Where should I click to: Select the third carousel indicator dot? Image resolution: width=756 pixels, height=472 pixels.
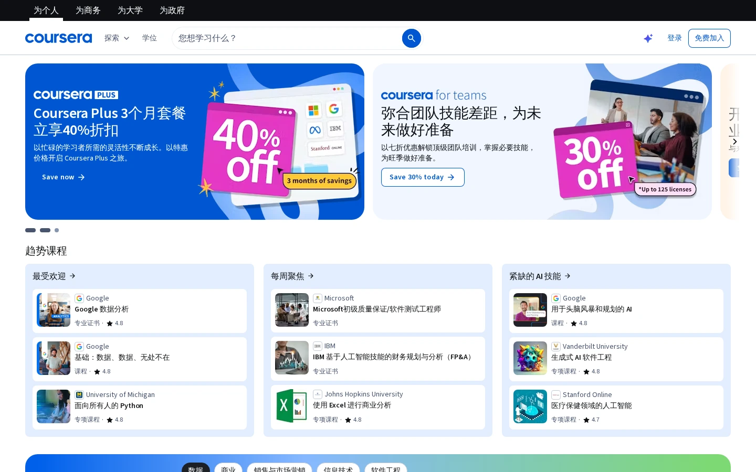57,230
